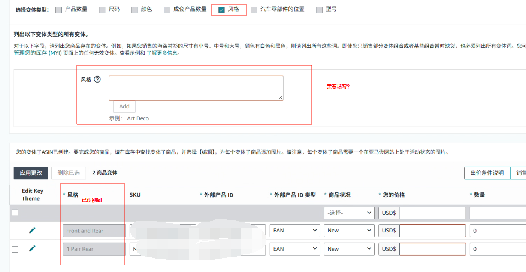Tick the 尺码 variation type checkbox
The height and width of the screenshot is (272, 526).
point(102,10)
